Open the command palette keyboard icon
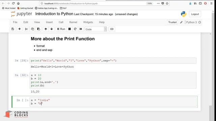Image resolution: width=216 pixels, height=121 pixels. [112, 29]
